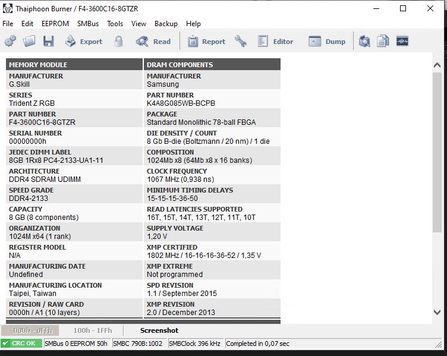Click the Trident Z RGB series value
Viewport: 447px width, 356px height.
(x=32, y=103)
